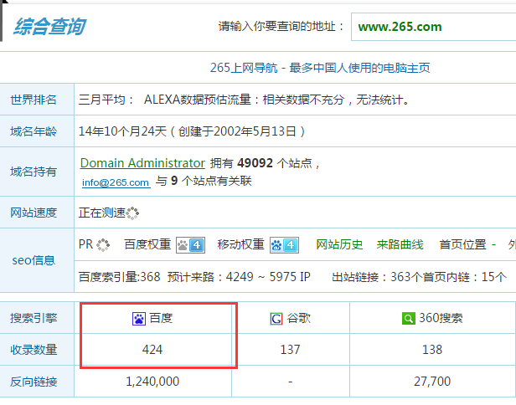
Task: Click the 三月平均 label
Action: pyautogui.click(x=106, y=100)
